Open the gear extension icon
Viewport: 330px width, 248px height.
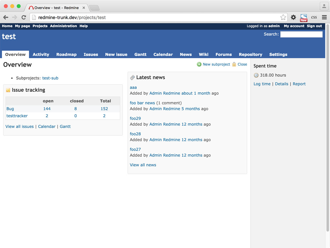(x=293, y=17)
